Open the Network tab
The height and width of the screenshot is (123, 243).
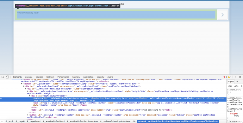[x=50, y=77]
